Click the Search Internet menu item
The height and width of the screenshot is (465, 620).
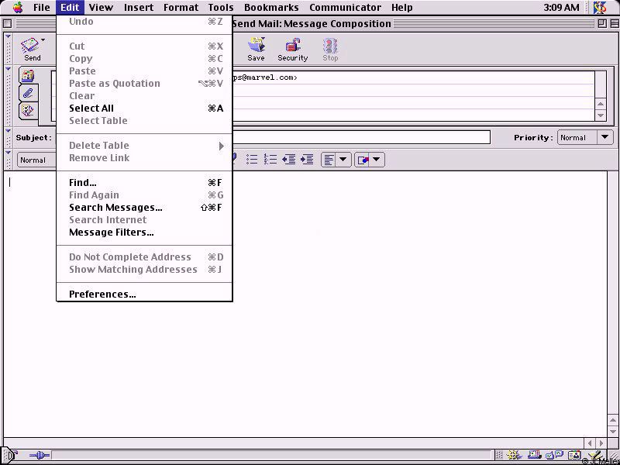pyautogui.click(x=144, y=220)
